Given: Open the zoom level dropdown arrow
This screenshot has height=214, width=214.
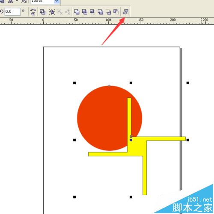Looking at the screenshot, I should click(x=57, y=1).
